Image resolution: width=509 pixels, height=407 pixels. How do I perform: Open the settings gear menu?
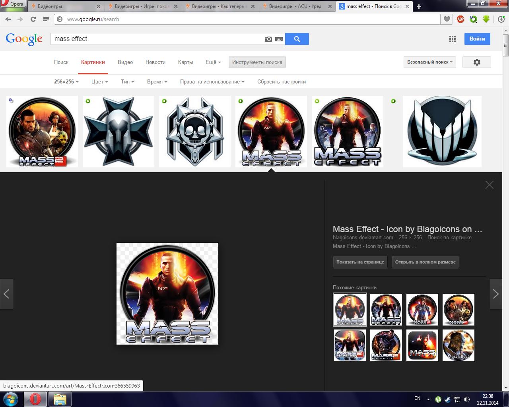477,62
